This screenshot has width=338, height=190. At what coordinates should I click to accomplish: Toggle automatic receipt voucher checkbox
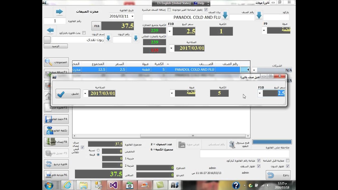82,147
